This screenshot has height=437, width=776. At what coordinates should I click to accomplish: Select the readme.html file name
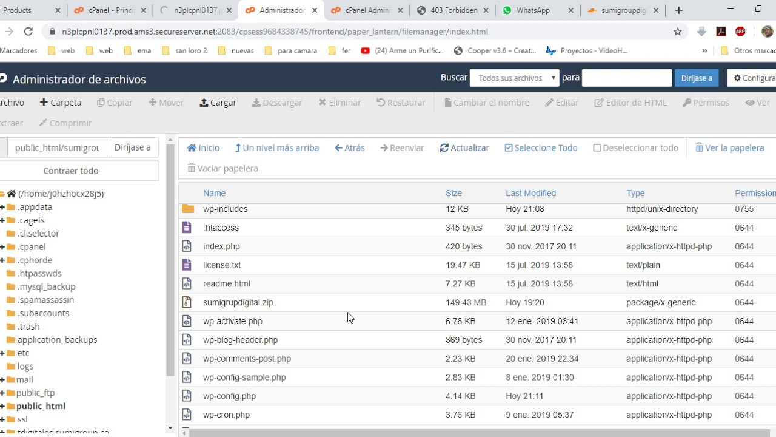[x=227, y=284]
